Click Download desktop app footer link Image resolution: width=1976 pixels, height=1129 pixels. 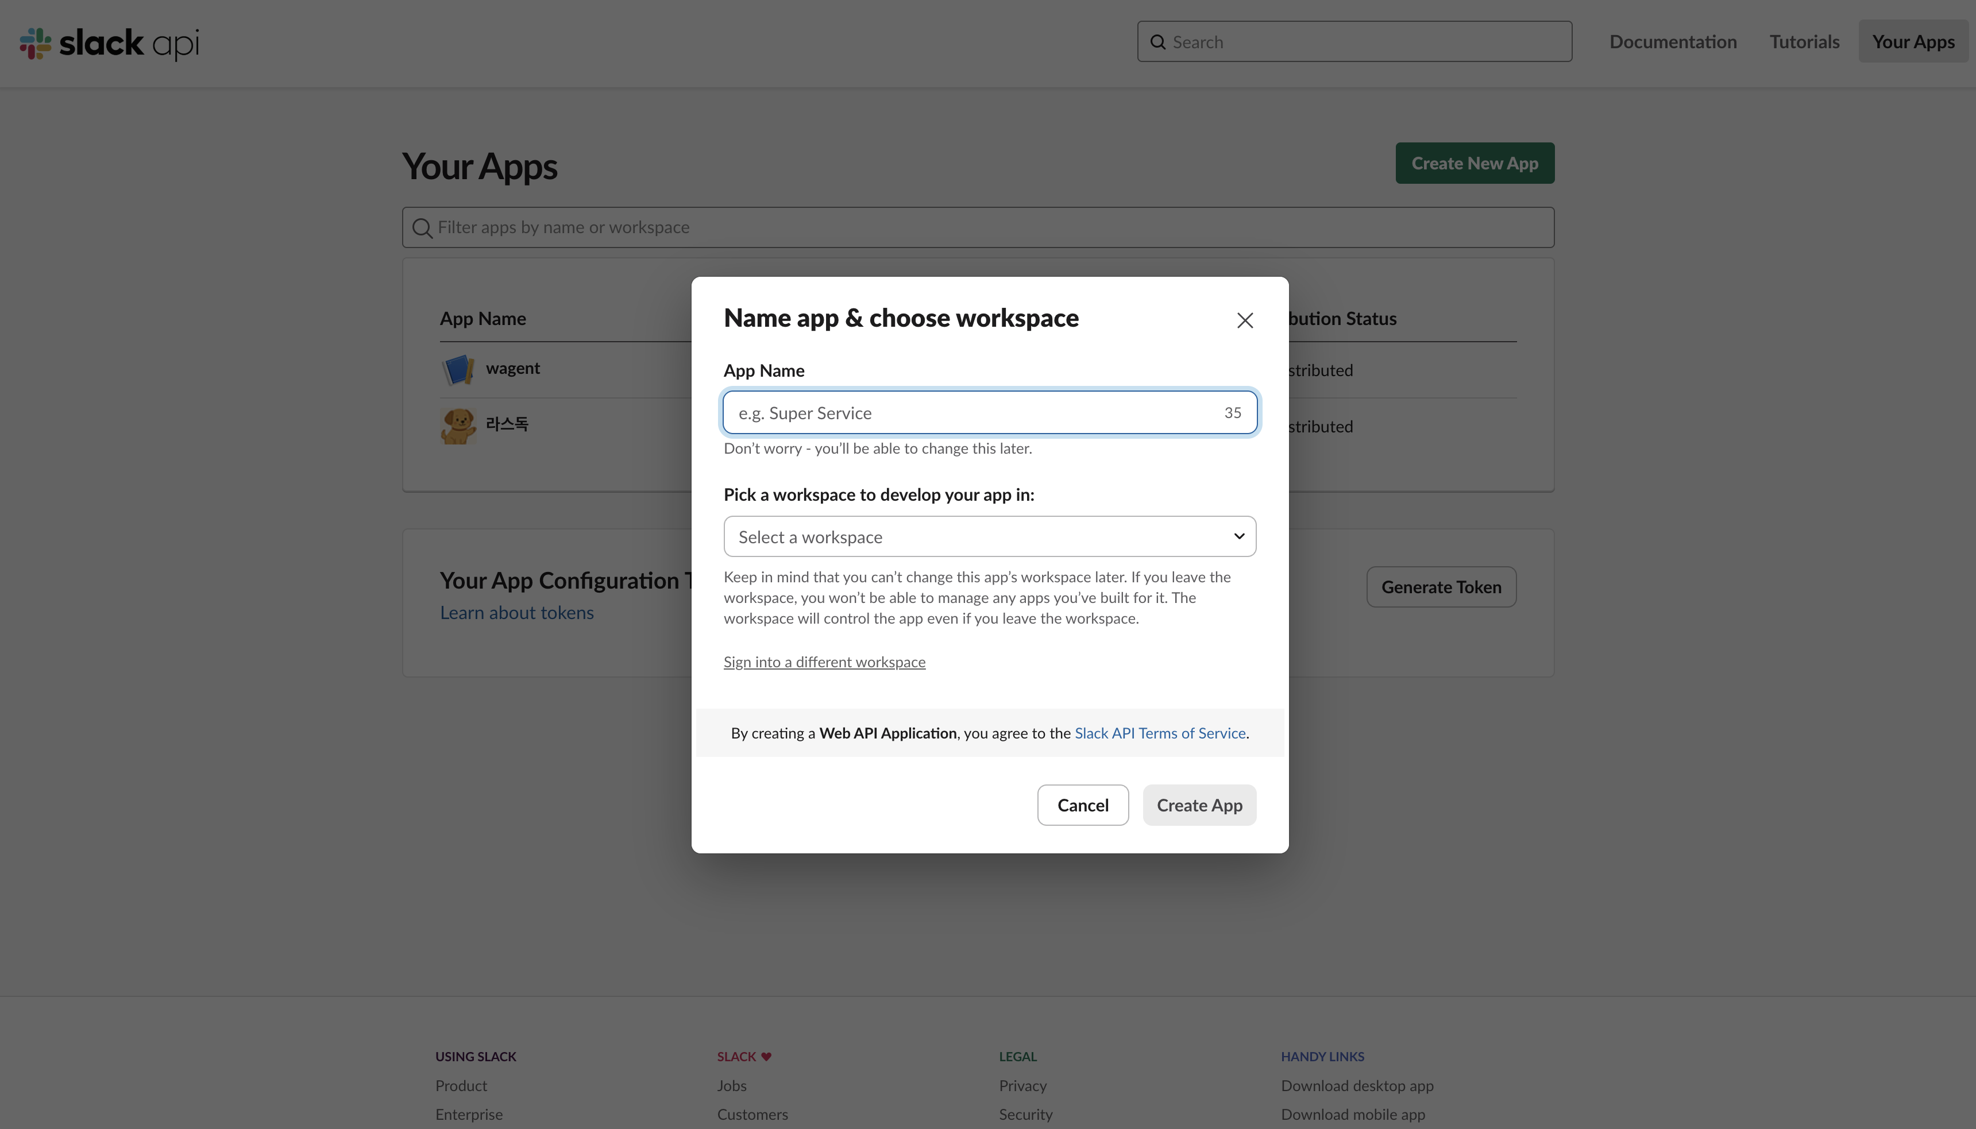click(x=1357, y=1085)
